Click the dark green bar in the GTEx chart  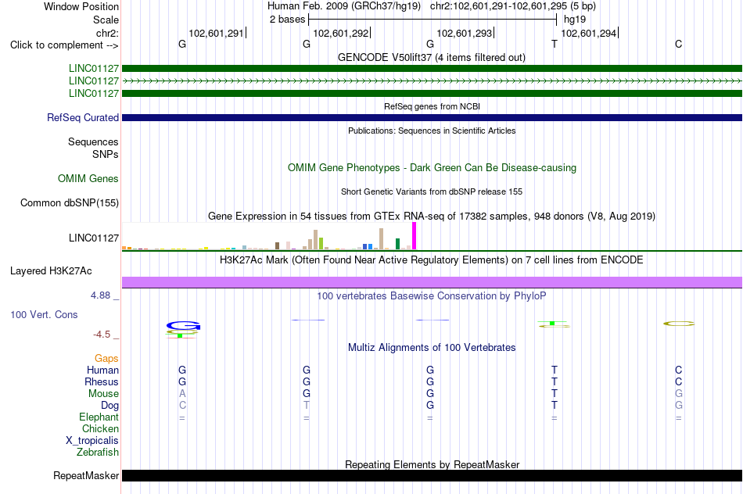397,244
